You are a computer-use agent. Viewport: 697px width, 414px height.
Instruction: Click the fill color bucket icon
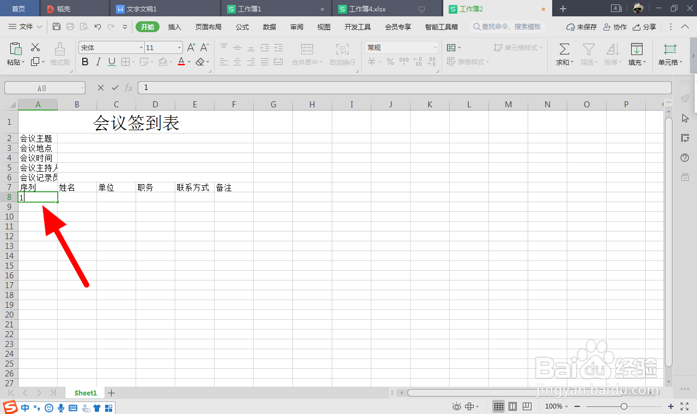coord(162,62)
